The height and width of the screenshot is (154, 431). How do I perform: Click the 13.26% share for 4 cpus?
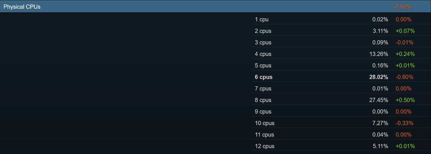pos(379,54)
